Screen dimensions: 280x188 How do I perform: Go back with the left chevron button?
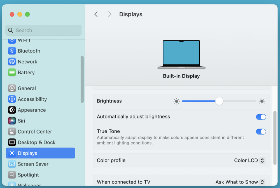click(x=96, y=14)
